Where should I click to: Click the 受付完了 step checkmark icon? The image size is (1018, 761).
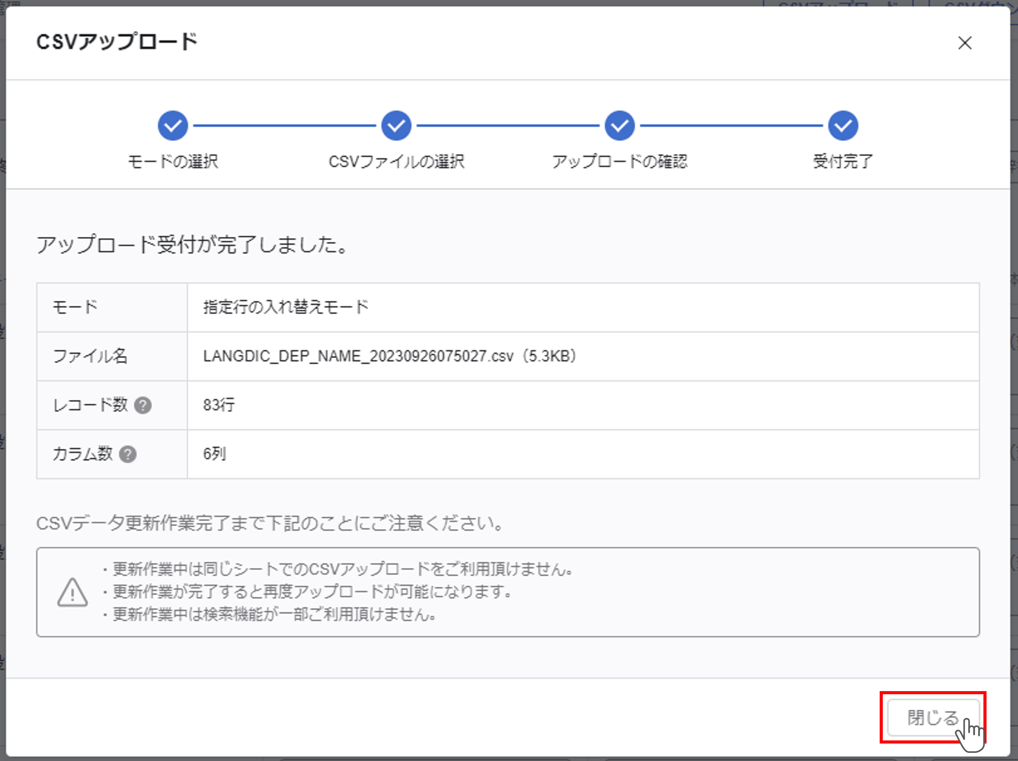[843, 125]
